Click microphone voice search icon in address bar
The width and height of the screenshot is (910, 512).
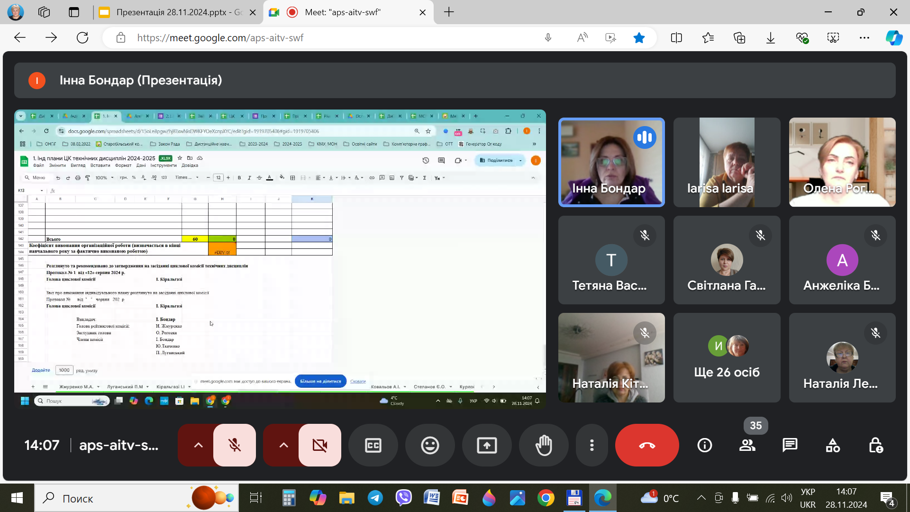click(548, 37)
